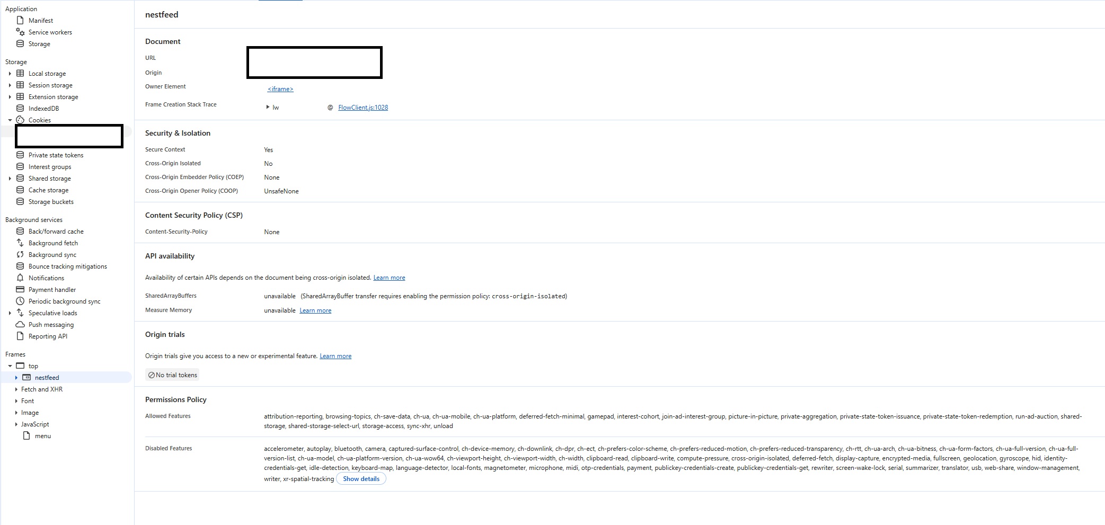The image size is (1105, 525).
Task: Click the Push messaging cloud icon
Action: pos(20,325)
